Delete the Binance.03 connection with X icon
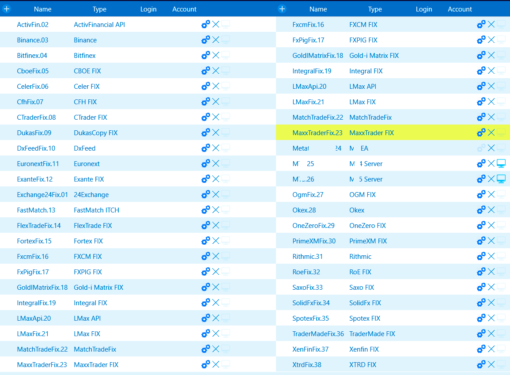 [216, 40]
